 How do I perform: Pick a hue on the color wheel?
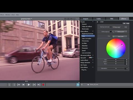(x=116, y=48)
